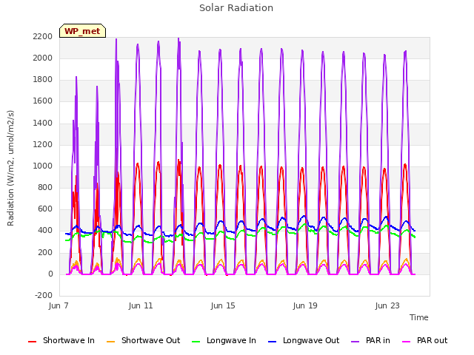Click the 1200 y-axis tick label
The height and width of the screenshot is (355, 474).
click(43, 144)
